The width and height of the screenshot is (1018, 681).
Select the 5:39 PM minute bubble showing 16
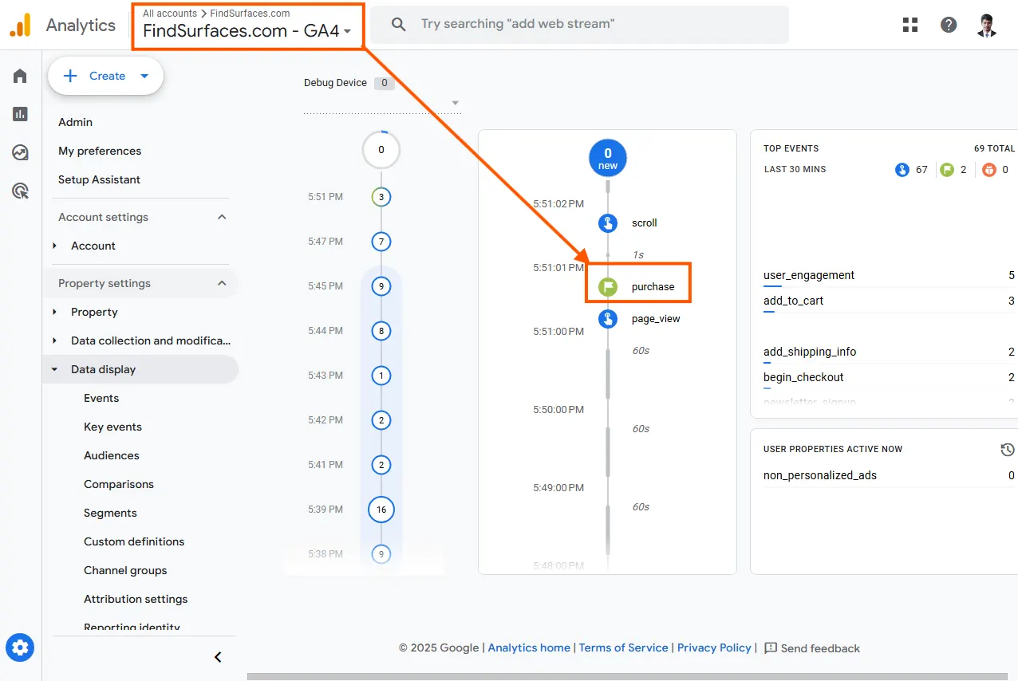point(381,510)
